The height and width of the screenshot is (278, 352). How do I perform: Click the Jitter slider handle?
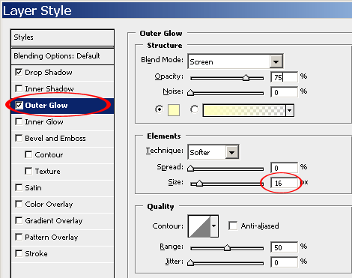(x=191, y=263)
